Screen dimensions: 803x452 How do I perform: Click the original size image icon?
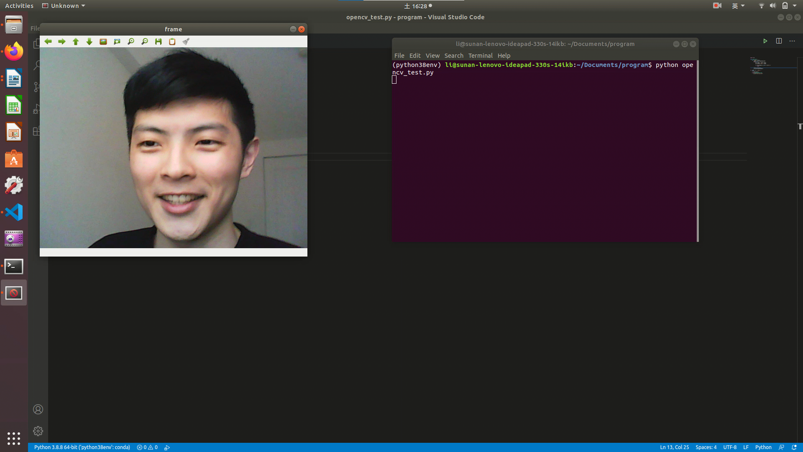(103, 41)
